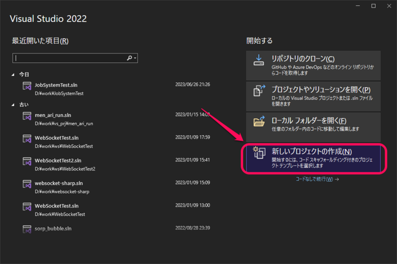Click the solution icon beside men_ari_run.sln
Viewport: 397px width, 264px height.
coord(27,116)
